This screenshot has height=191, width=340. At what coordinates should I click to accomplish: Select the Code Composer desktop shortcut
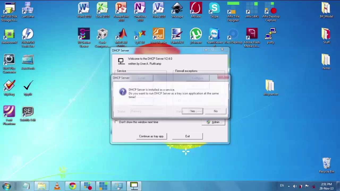[103, 38]
